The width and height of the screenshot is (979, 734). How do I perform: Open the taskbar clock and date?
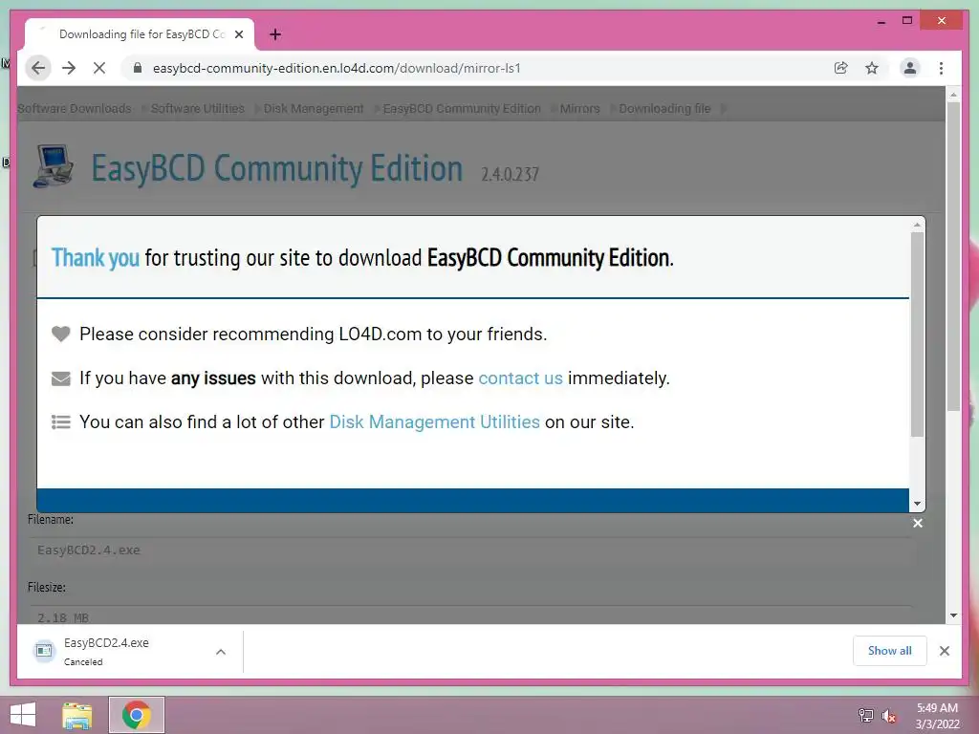937,716
